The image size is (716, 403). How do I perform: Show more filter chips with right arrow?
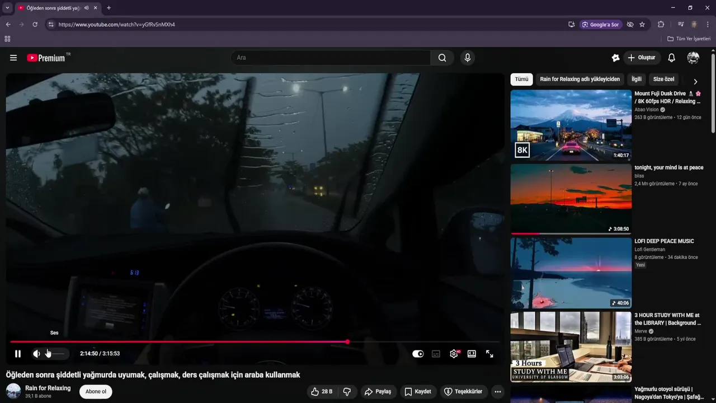(695, 81)
